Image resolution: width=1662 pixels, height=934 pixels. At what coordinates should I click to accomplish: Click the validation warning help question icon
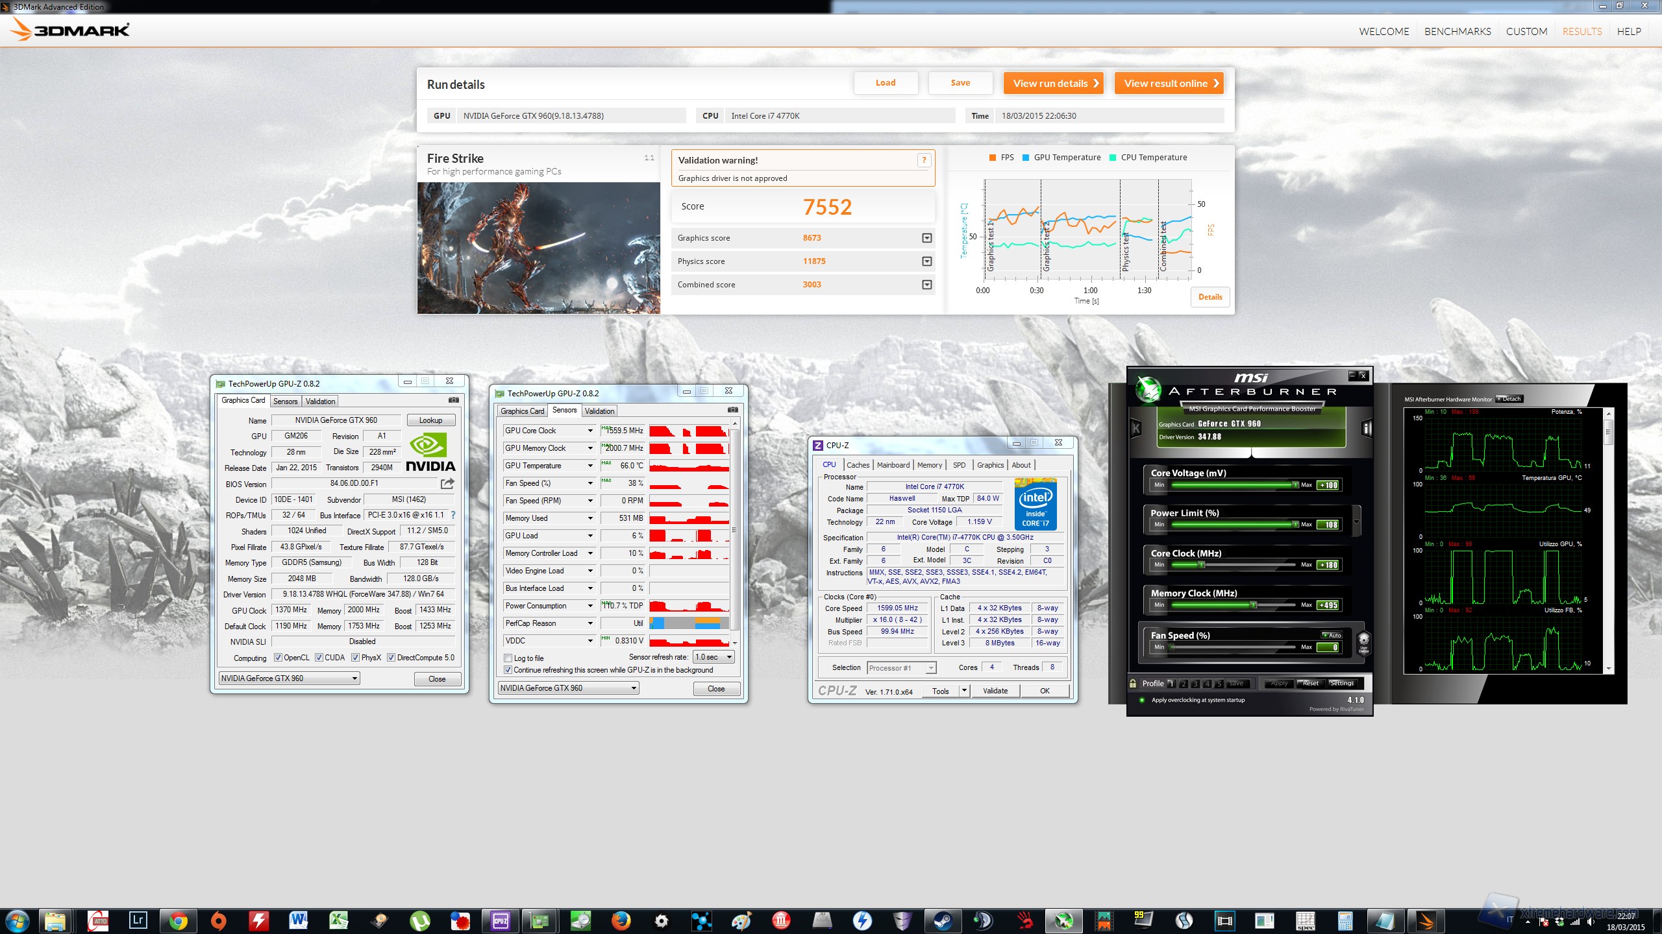click(x=924, y=160)
